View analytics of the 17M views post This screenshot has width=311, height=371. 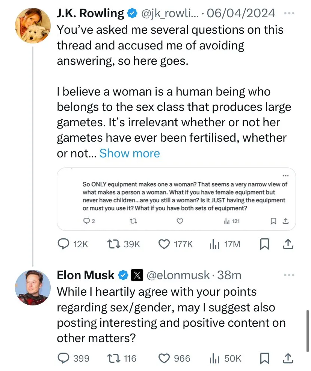pyautogui.click(x=214, y=244)
